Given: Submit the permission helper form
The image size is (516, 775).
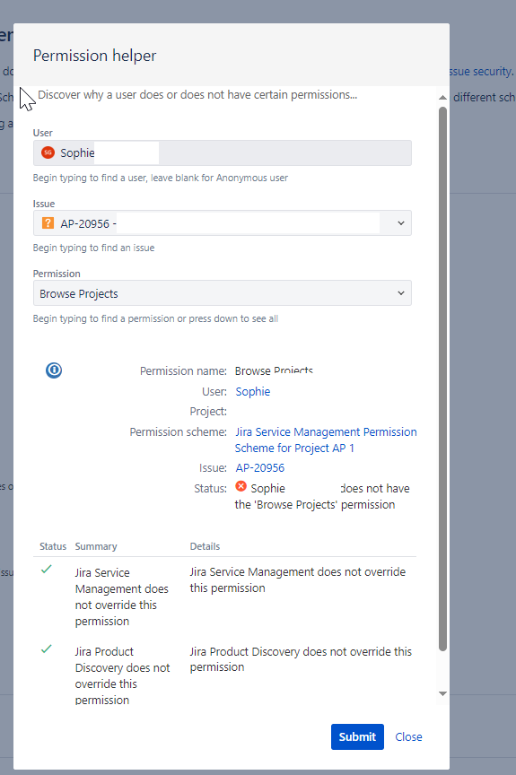Looking at the screenshot, I should (x=357, y=736).
